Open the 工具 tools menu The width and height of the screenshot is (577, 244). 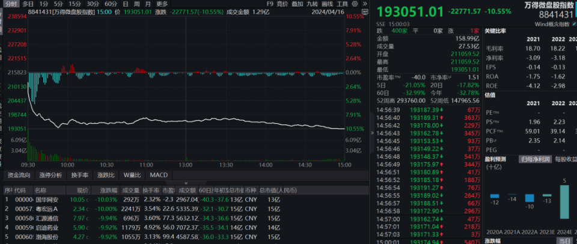point(342,4)
